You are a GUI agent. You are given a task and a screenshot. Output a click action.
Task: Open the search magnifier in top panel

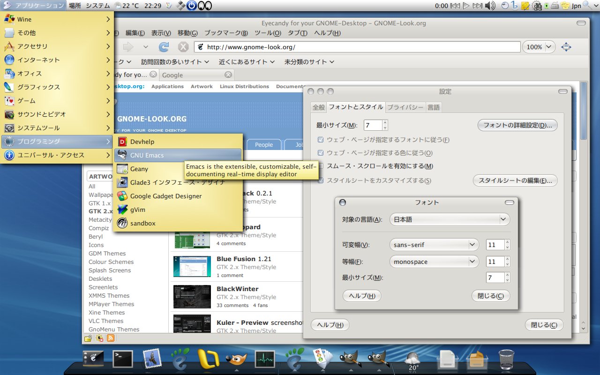pos(588,6)
